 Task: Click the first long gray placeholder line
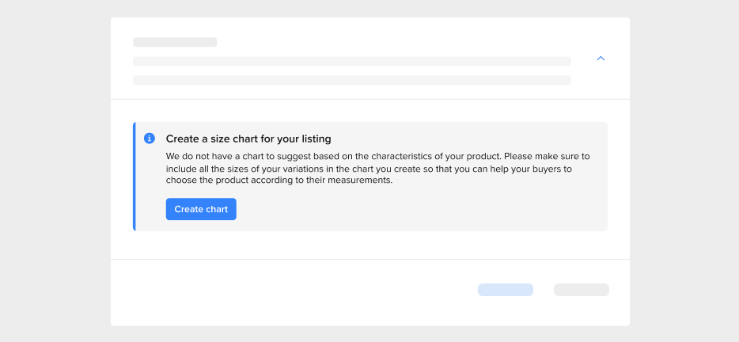point(351,61)
